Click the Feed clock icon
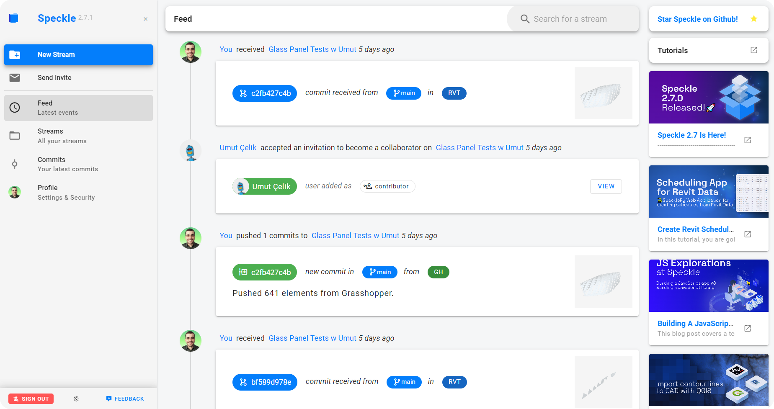774x409 pixels. (x=15, y=108)
